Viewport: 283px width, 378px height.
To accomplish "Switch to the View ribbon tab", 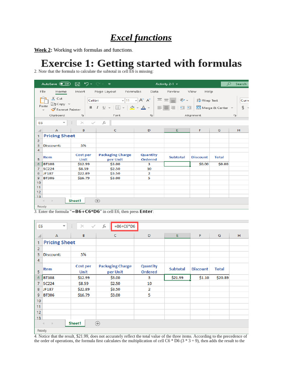I will point(192,92).
